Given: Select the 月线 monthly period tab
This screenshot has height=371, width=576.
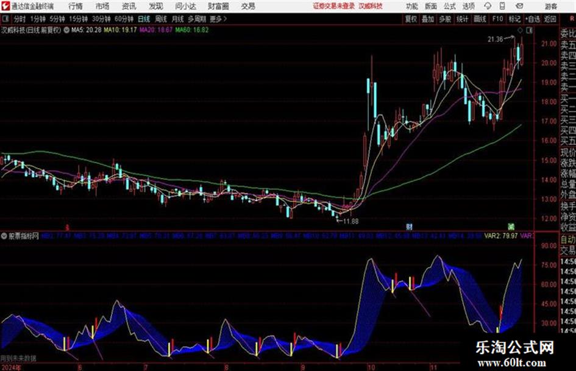Looking at the screenshot, I should point(178,19).
